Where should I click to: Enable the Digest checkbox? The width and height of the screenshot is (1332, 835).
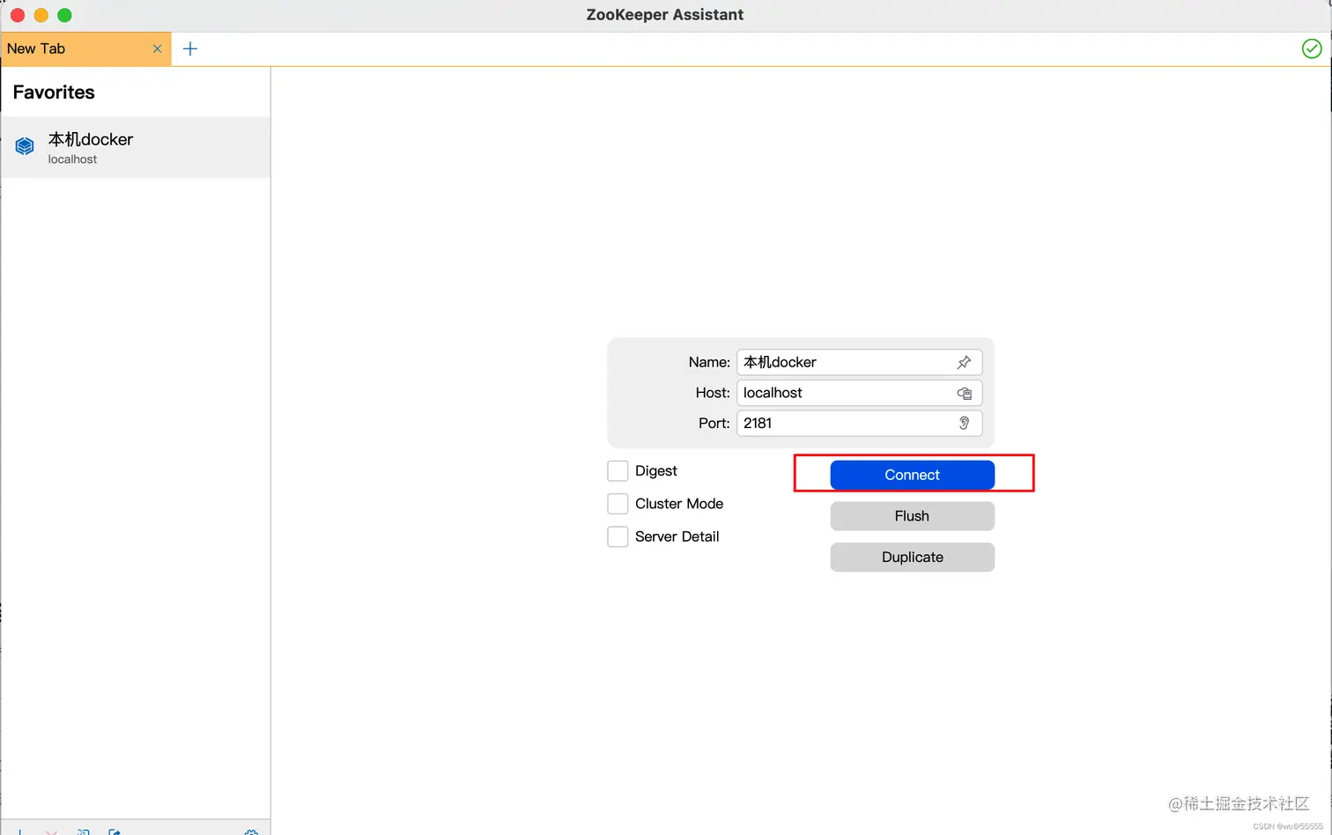(x=618, y=470)
